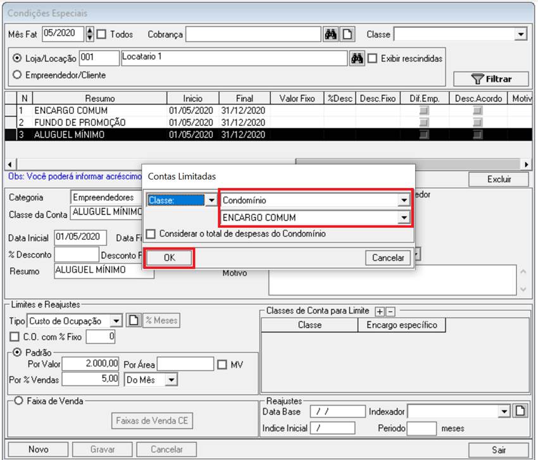Screen dimensions: 538x460
Task: Enable the Todos checkbox
Action: [101, 34]
